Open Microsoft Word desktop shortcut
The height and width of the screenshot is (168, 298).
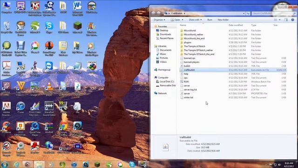(77, 8)
